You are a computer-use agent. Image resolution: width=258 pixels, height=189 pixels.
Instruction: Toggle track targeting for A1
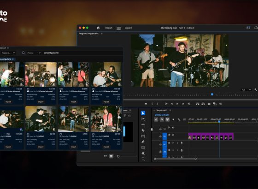(x=164, y=144)
